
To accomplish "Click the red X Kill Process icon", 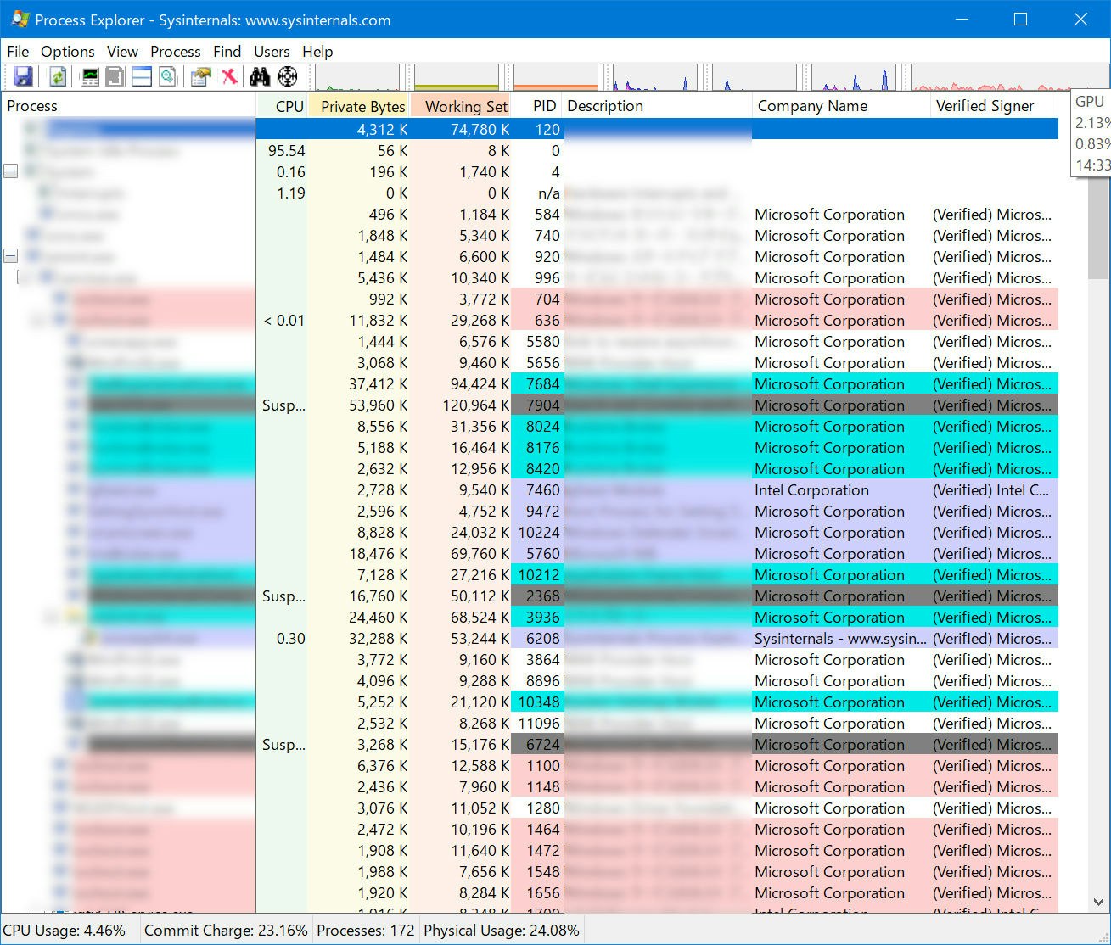I will 229,76.
